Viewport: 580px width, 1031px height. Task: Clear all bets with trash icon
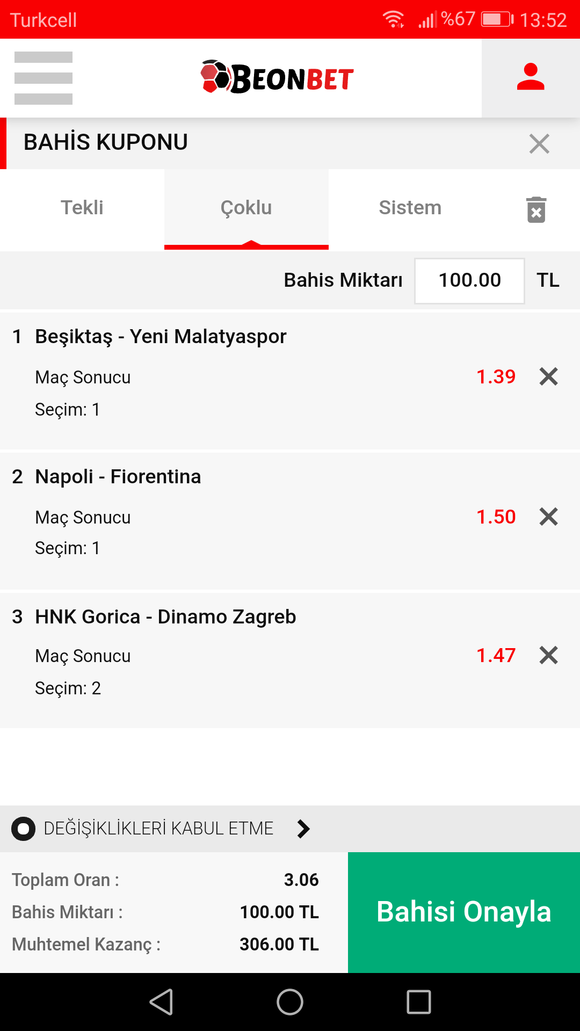tap(536, 209)
